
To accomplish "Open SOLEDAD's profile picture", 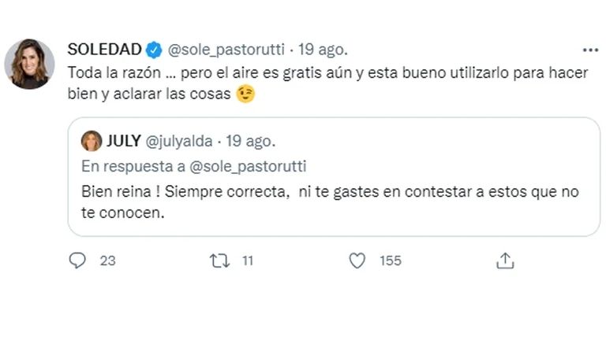I will pos(30,64).
